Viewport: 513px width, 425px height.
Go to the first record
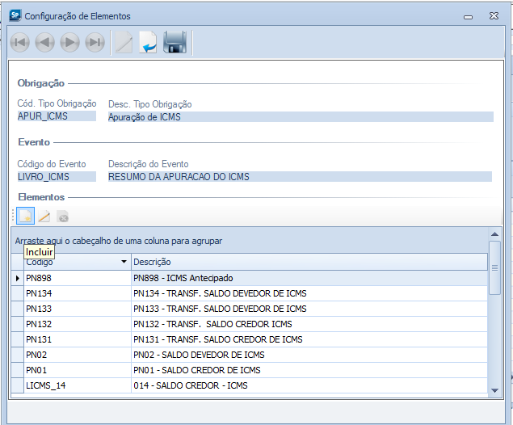(20, 43)
